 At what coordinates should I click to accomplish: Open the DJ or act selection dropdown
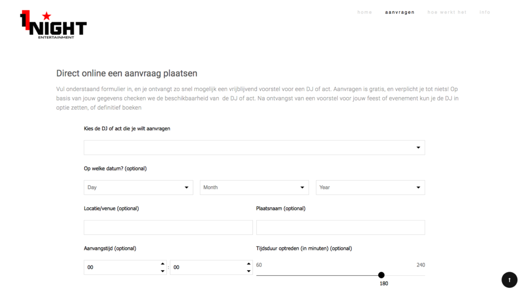click(254, 148)
